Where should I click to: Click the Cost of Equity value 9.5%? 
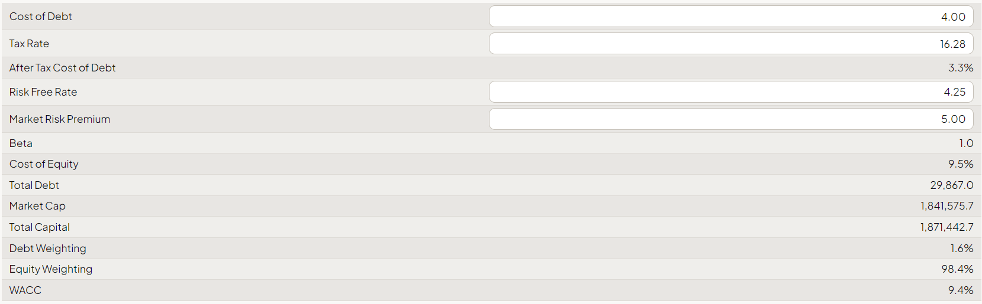(960, 164)
